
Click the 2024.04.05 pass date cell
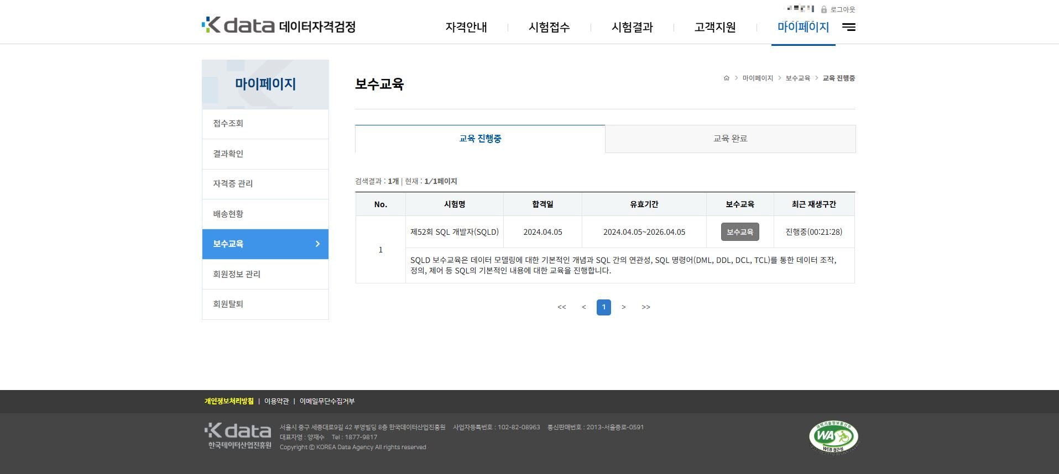pyautogui.click(x=542, y=232)
